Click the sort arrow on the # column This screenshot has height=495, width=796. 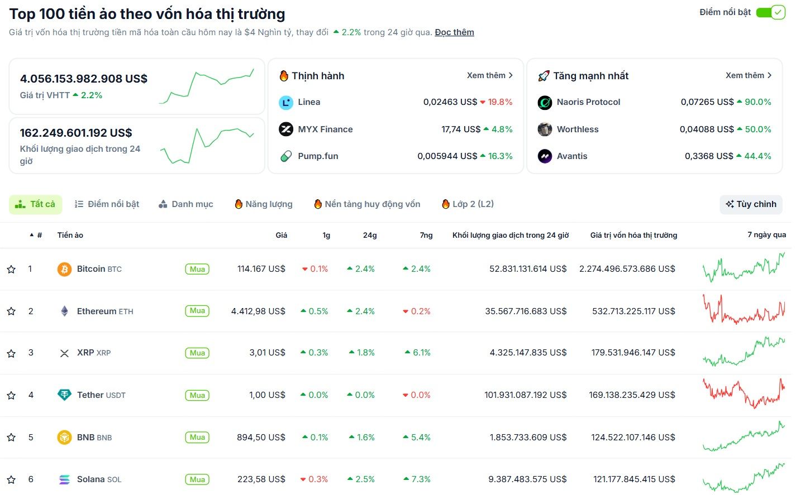32,235
